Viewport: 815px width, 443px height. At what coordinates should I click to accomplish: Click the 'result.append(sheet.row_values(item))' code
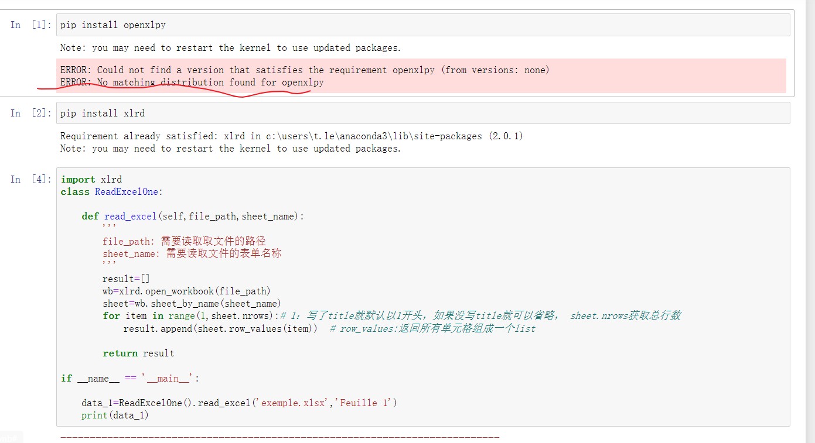pos(221,328)
